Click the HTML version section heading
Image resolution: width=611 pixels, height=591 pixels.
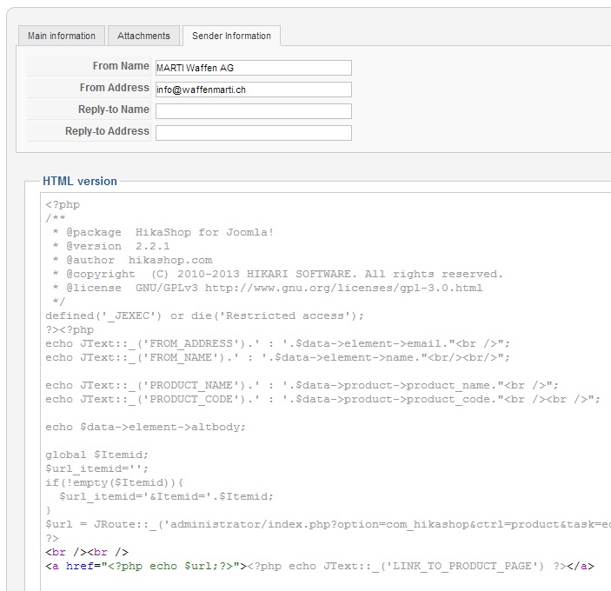(80, 182)
